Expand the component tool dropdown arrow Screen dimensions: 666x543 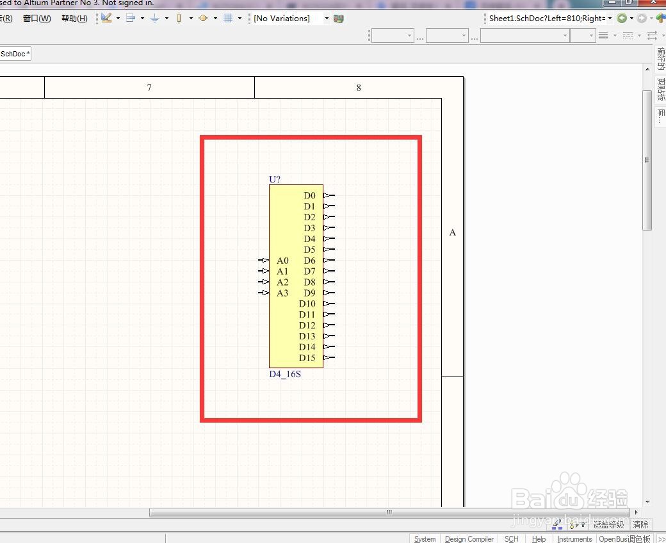pyautogui.click(x=191, y=19)
